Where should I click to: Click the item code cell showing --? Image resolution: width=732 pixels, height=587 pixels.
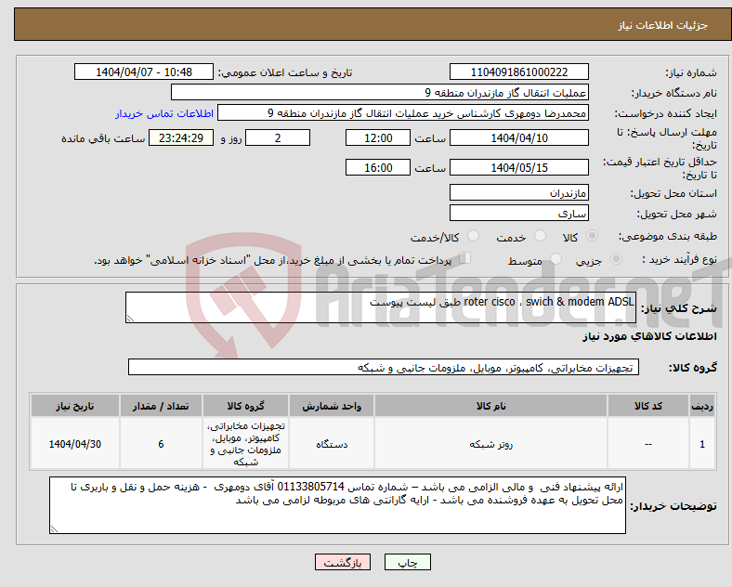point(648,444)
